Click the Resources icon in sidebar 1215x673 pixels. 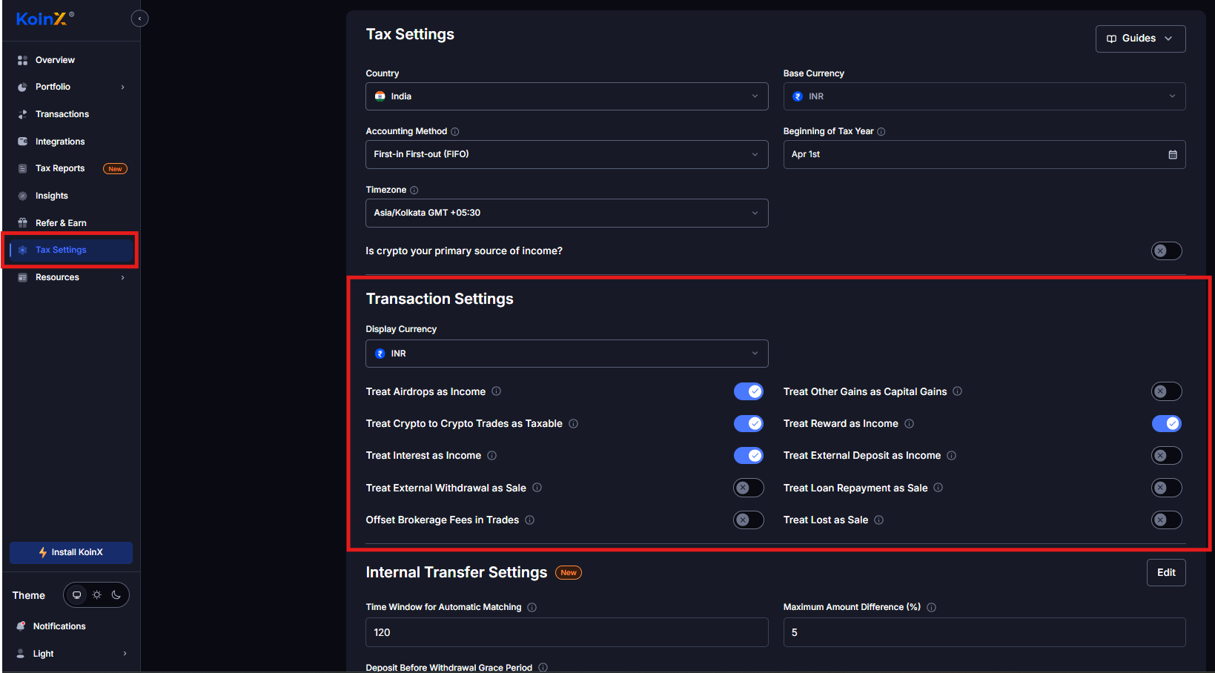(x=22, y=277)
